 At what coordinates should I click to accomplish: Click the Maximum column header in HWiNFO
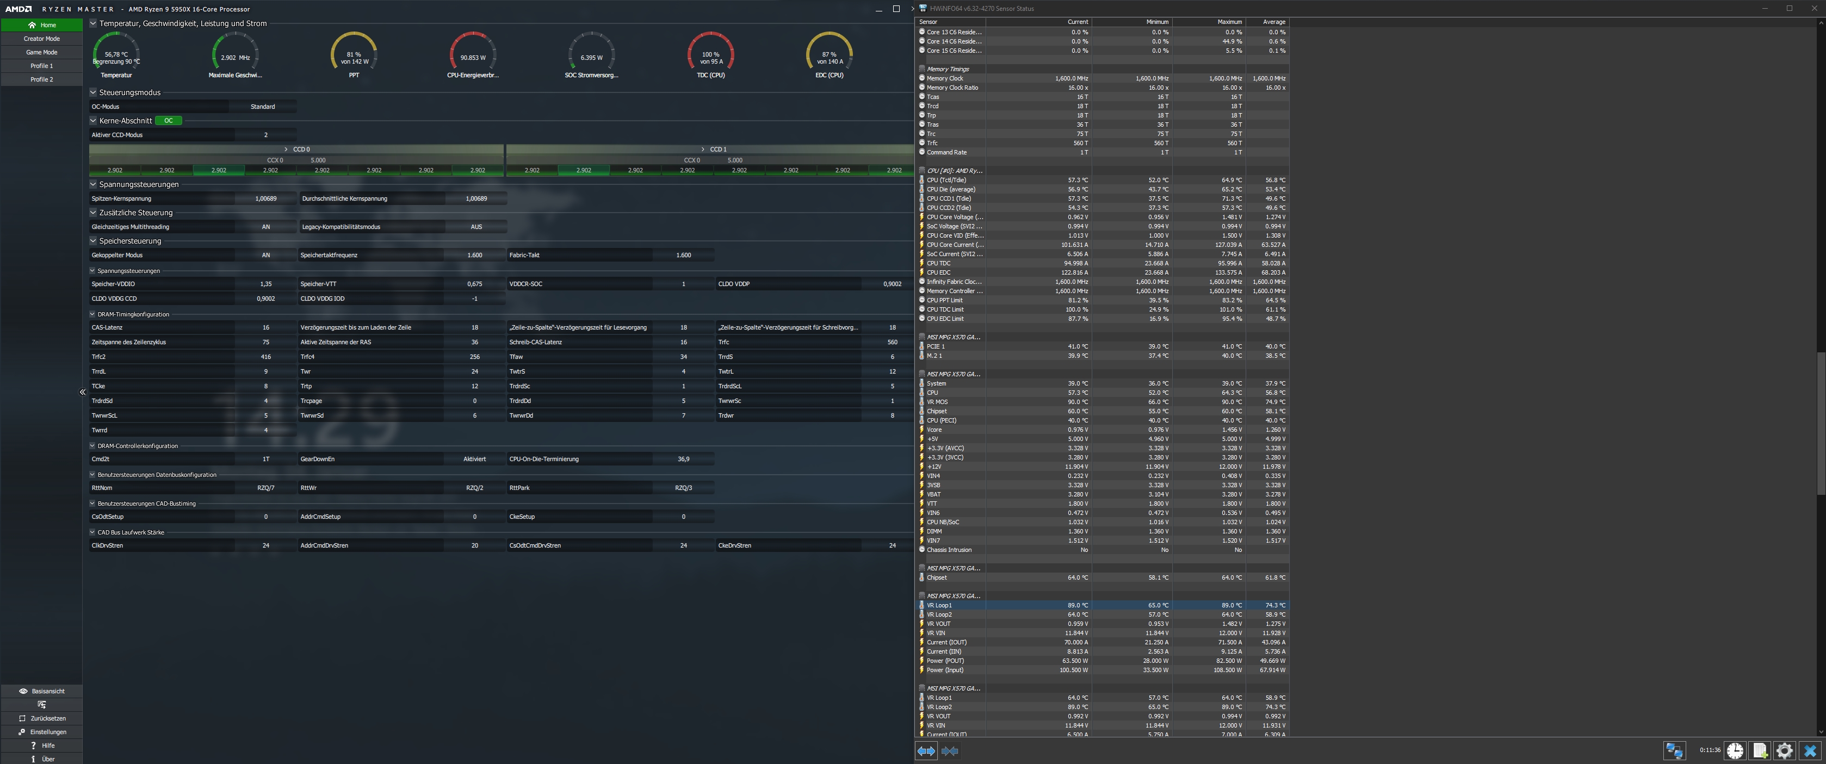pos(1209,22)
